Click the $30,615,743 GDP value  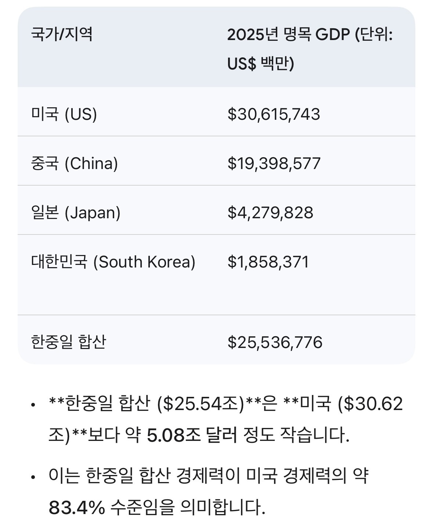[274, 114]
